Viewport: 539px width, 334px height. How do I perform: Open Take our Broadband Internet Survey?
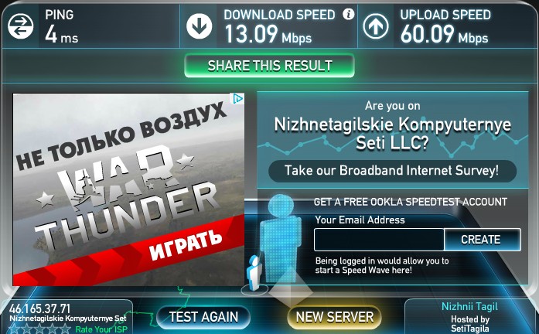pos(392,171)
